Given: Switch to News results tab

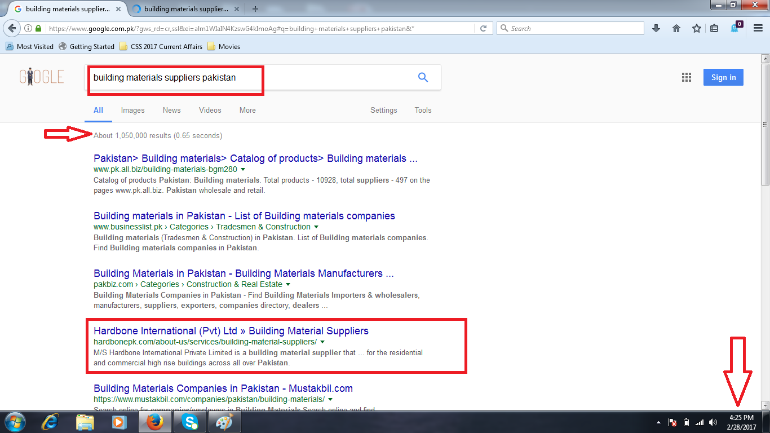Looking at the screenshot, I should 172,110.
